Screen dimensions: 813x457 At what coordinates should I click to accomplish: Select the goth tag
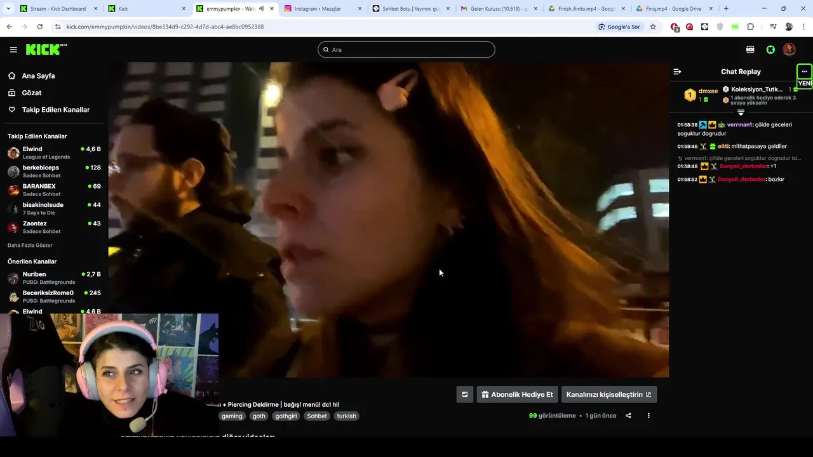(x=259, y=416)
